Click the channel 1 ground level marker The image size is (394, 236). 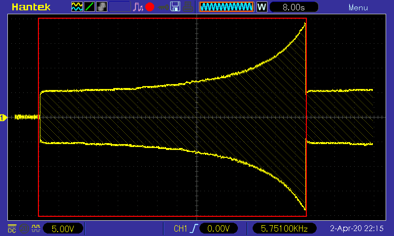coord(3,118)
